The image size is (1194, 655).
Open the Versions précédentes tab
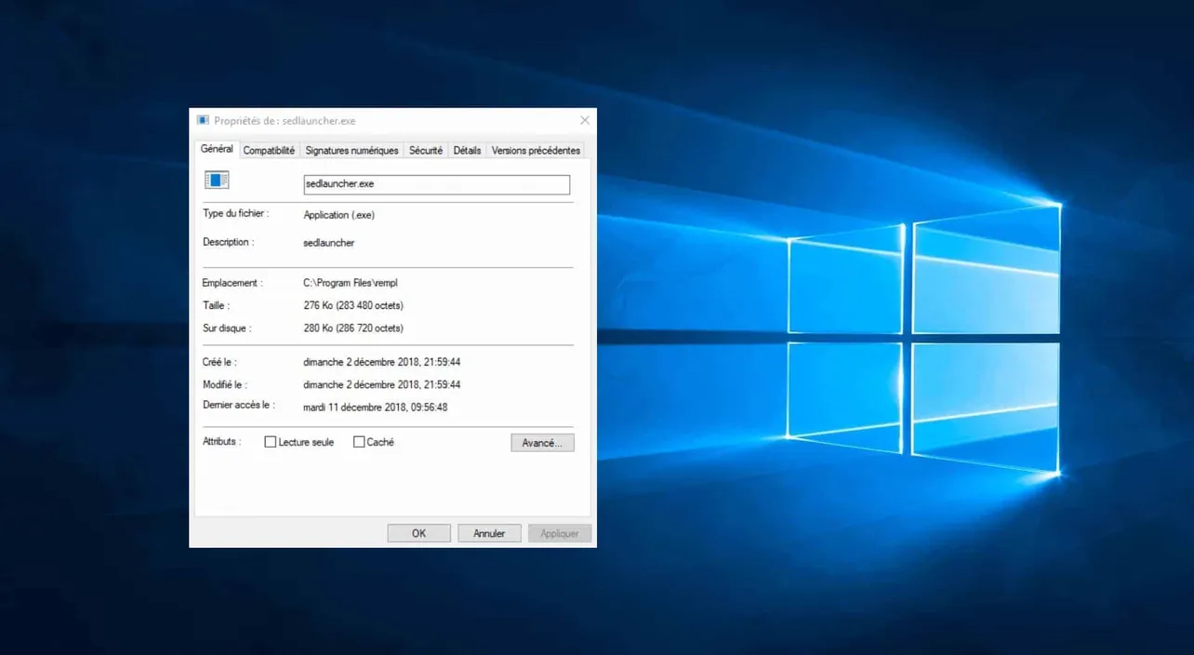tap(536, 150)
